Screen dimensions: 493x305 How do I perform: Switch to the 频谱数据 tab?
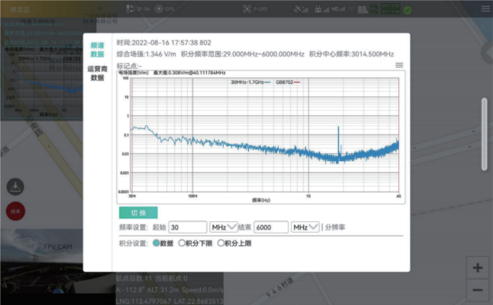(x=97, y=50)
